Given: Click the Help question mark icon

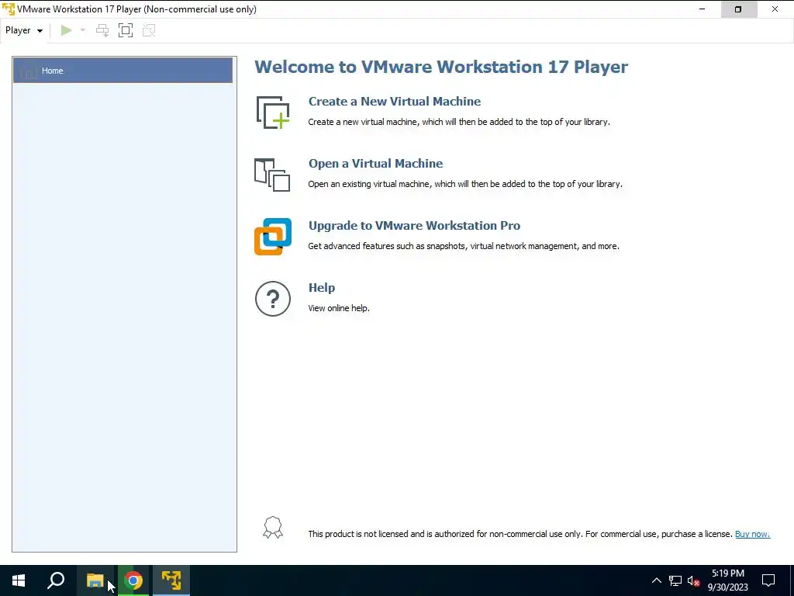Looking at the screenshot, I should (273, 299).
